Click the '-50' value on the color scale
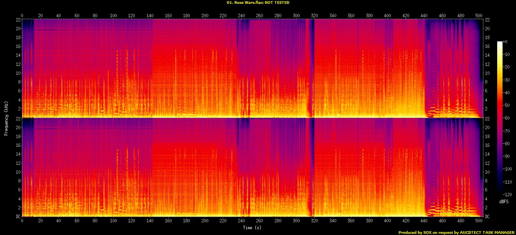Screen dimensions: 516x235 pos(506,105)
